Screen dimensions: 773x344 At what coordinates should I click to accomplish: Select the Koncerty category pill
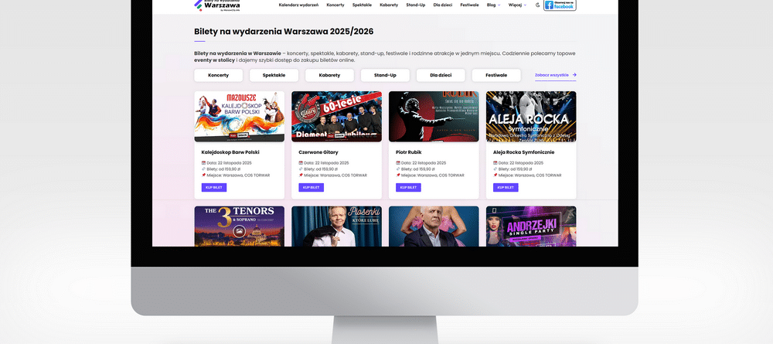(x=219, y=76)
